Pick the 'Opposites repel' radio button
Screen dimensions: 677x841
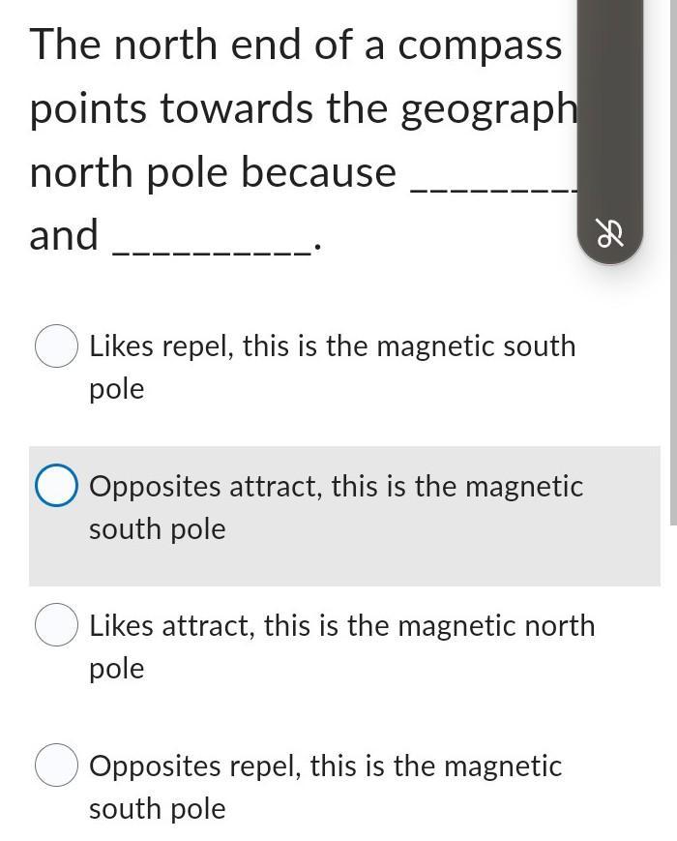click(56, 766)
